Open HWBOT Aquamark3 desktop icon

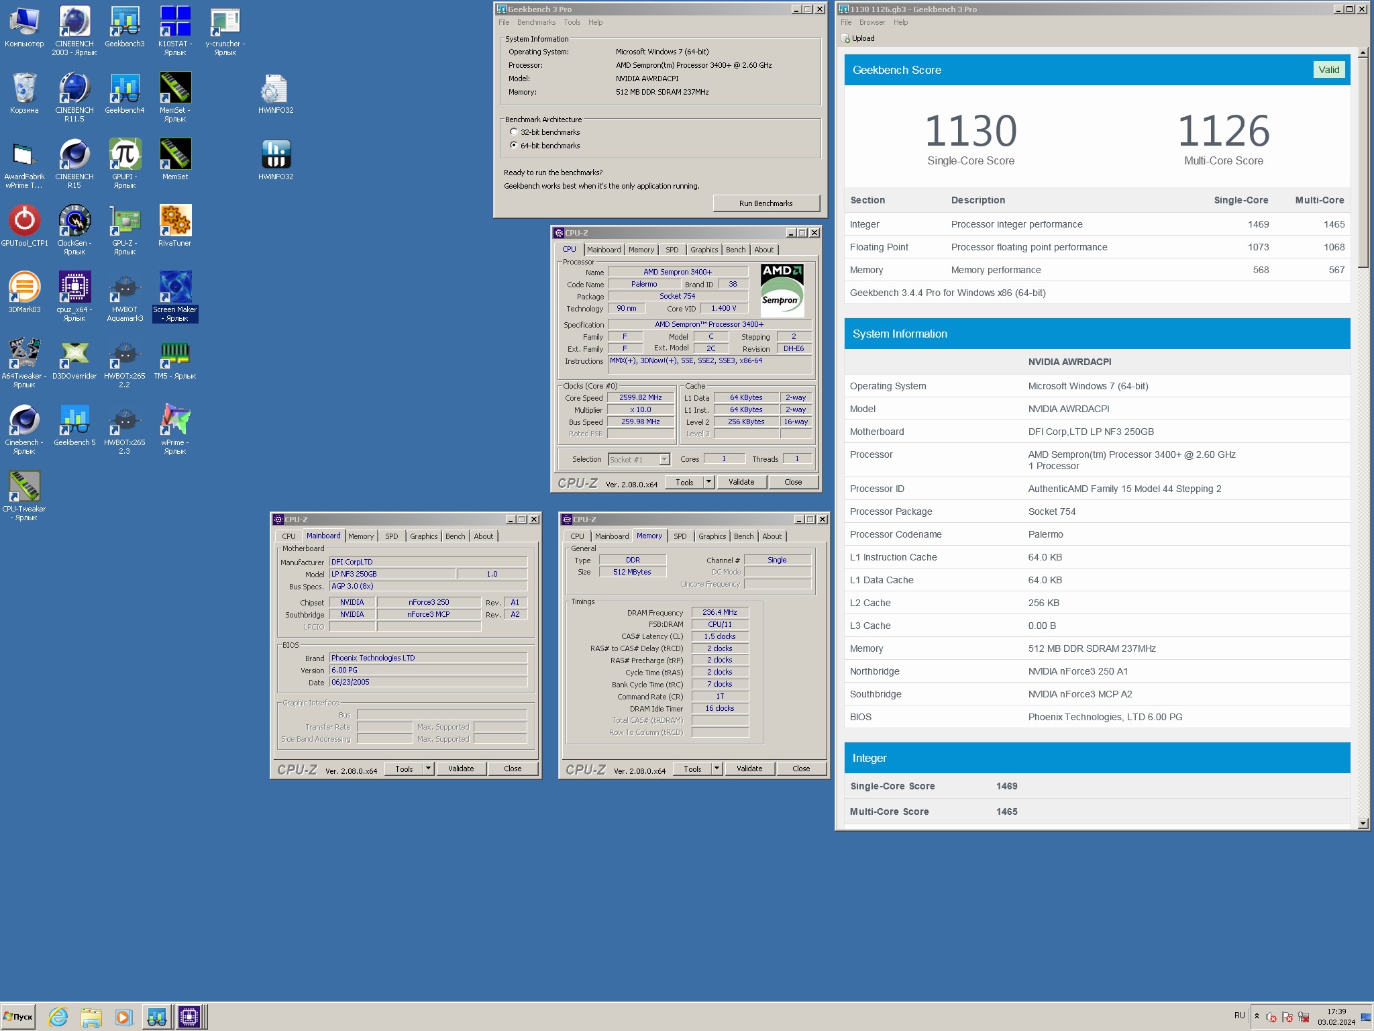[x=125, y=297]
